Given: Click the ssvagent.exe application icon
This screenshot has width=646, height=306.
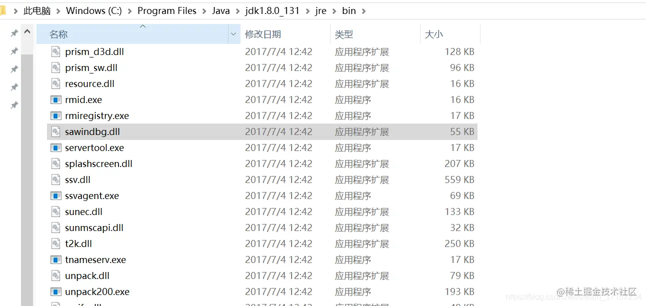Looking at the screenshot, I should click(56, 195).
